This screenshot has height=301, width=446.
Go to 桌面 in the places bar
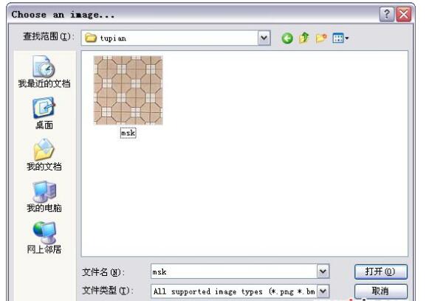[44, 113]
